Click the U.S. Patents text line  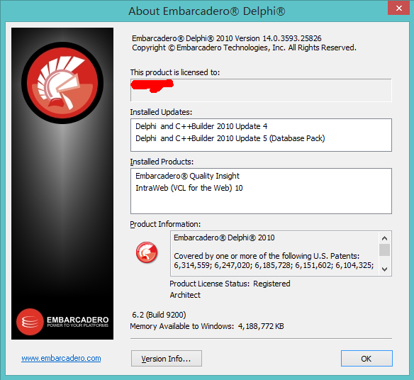[267, 256]
